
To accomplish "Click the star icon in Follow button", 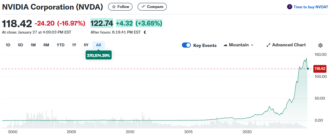I will pos(114,7).
